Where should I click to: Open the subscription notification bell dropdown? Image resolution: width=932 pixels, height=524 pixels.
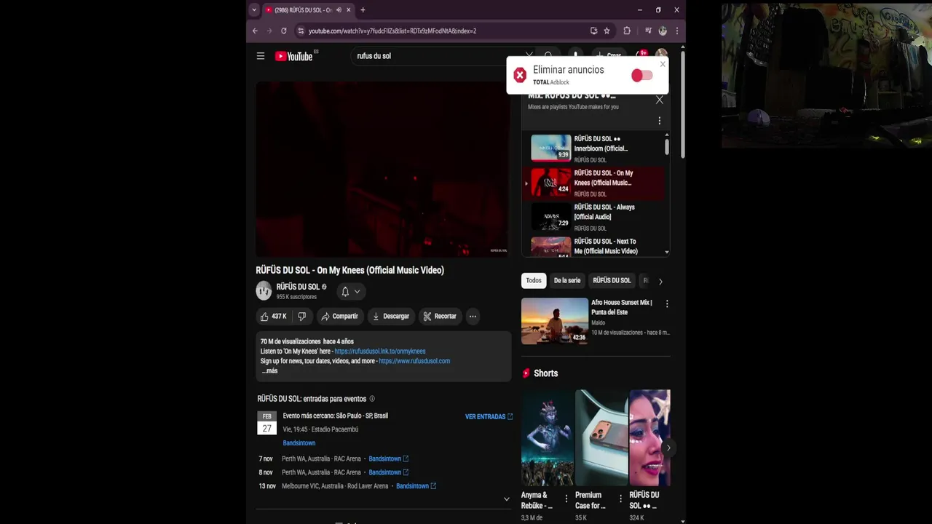pos(349,292)
